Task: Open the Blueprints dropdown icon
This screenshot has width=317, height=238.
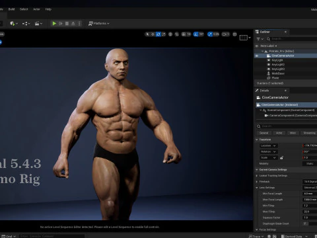Action: [x=26, y=23]
